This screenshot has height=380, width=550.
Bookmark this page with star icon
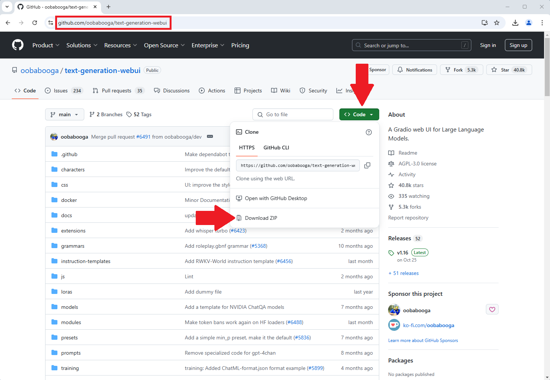[497, 23]
